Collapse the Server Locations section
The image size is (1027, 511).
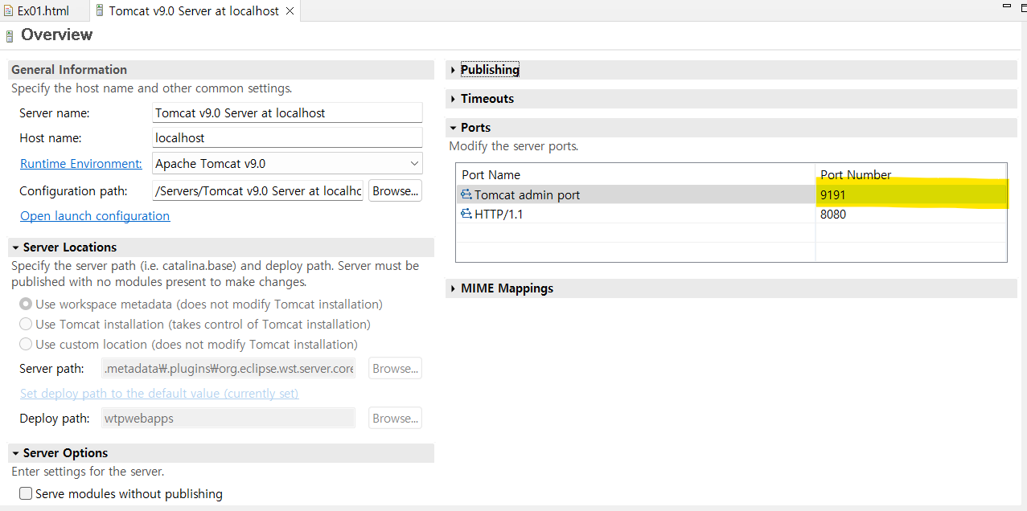coord(15,247)
